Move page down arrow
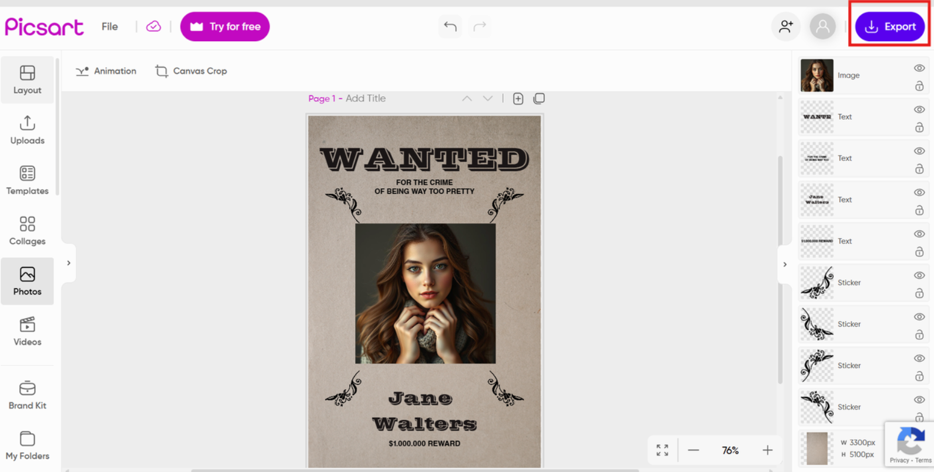Viewport: 934px width, 472px height. coord(488,99)
